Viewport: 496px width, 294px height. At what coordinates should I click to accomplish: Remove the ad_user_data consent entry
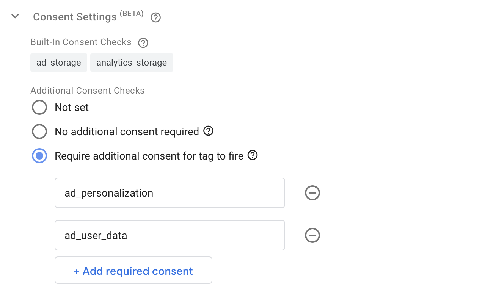click(x=312, y=235)
